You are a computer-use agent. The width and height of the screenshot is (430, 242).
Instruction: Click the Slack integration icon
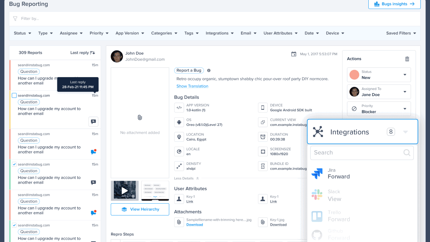click(317, 195)
